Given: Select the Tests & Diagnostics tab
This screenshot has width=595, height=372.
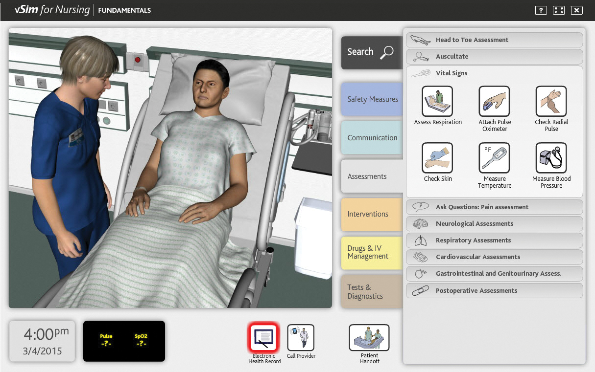Looking at the screenshot, I should coord(368,291).
